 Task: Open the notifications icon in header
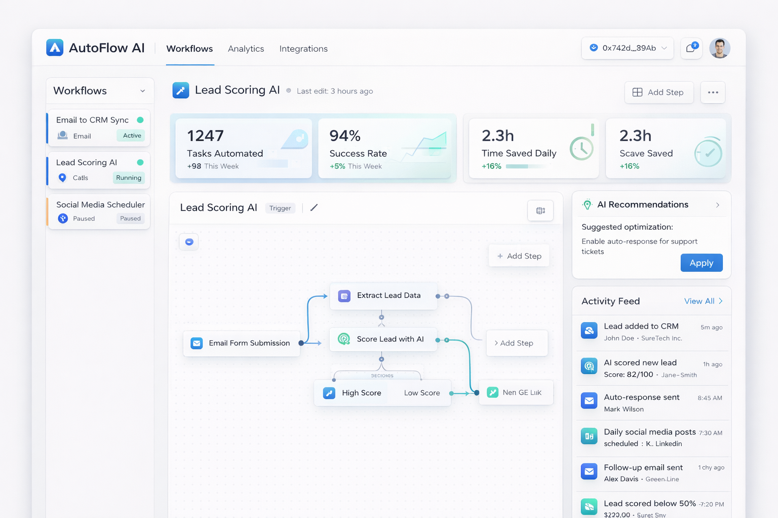(x=691, y=48)
